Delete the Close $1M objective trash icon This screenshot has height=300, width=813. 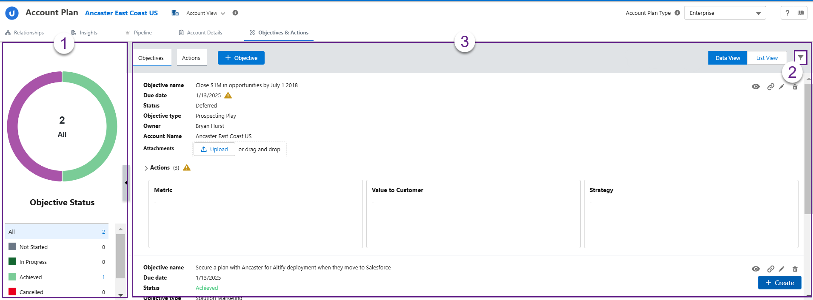[x=795, y=87]
